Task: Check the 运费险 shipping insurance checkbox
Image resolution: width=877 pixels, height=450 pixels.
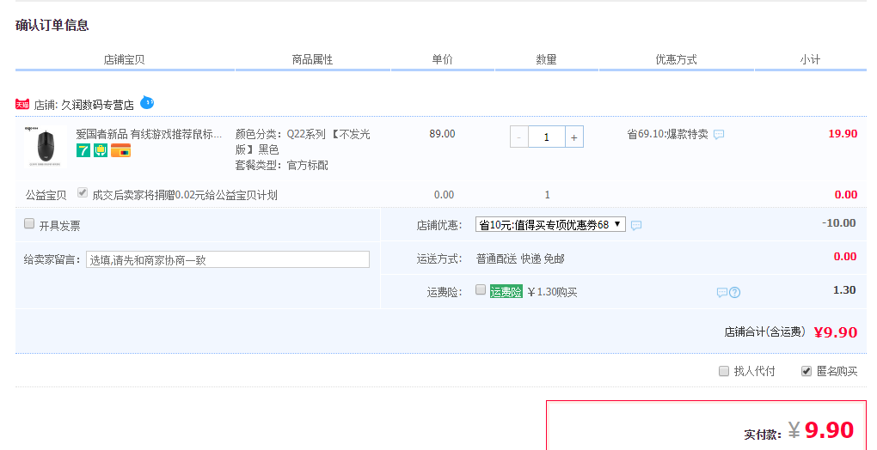Action: [x=481, y=289]
